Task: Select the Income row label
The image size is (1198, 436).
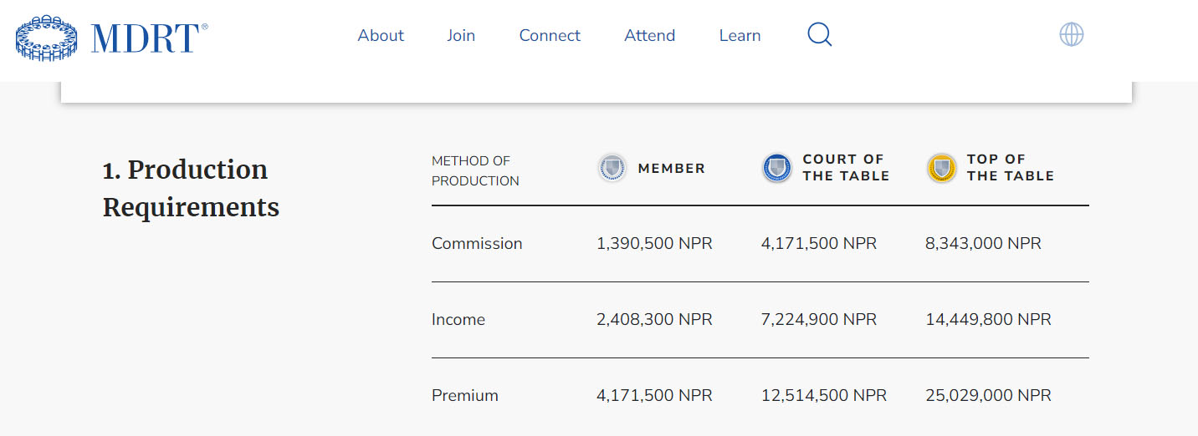Action: point(458,319)
